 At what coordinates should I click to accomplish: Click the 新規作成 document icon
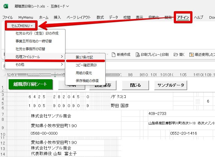(114, 55)
